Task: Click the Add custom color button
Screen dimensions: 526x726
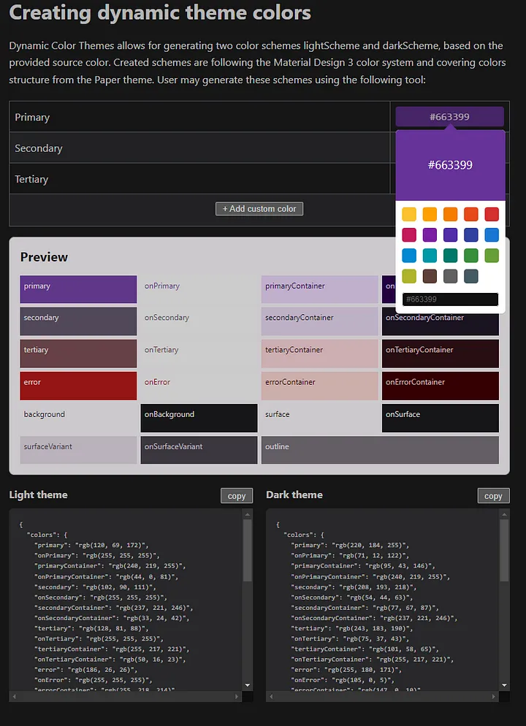Action: tap(259, 209)
